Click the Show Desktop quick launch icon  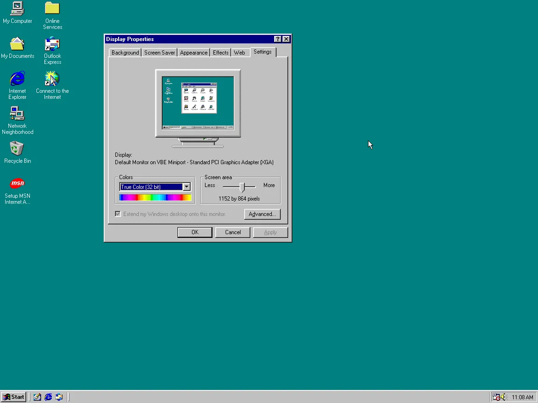tap(37, 397)
